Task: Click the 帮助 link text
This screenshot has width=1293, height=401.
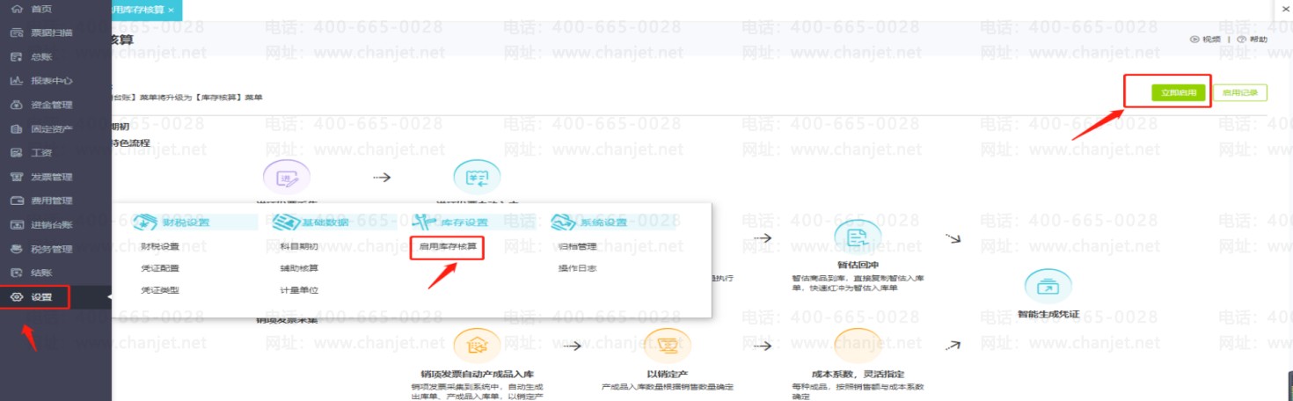Action: pyautogui.click(x=1259, y=39)
